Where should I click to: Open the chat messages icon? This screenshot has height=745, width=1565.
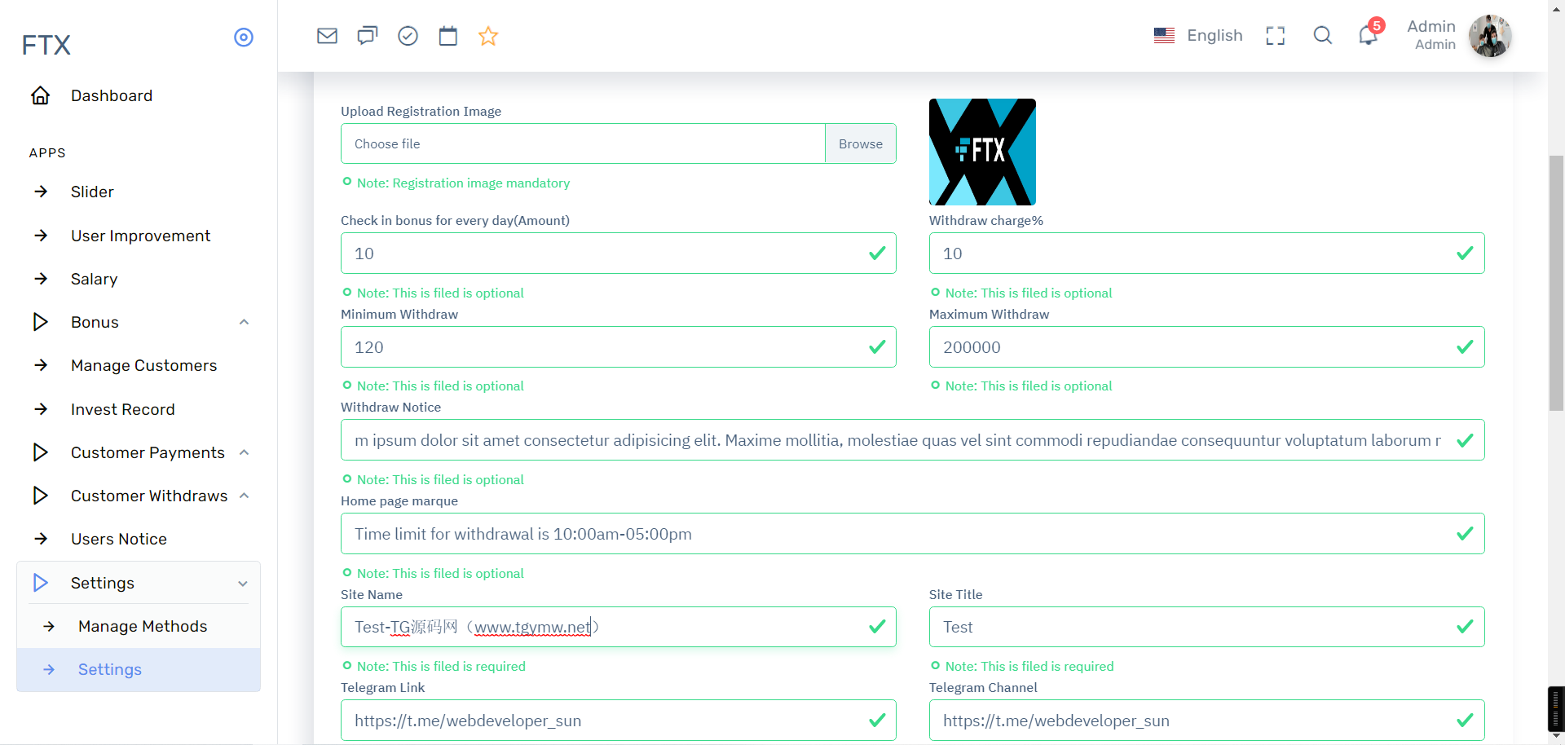[368, 36]
